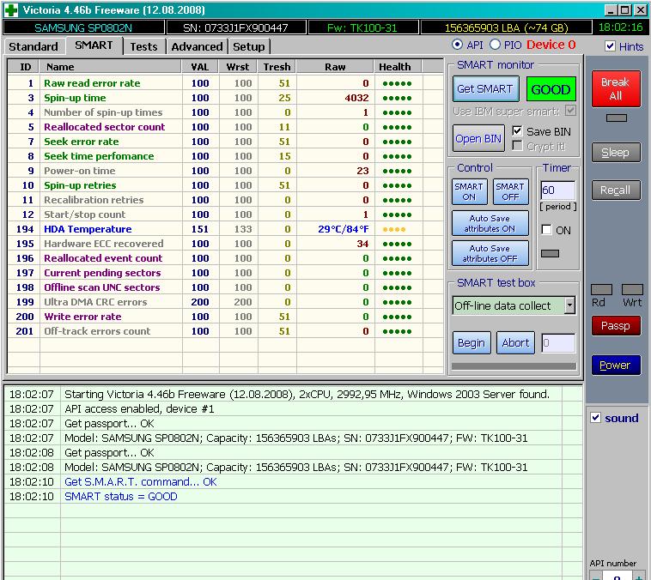Toggle the Hints checkbox

tap(610, 46)
